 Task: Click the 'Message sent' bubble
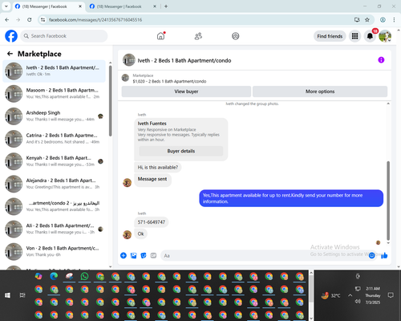point(152,180)
